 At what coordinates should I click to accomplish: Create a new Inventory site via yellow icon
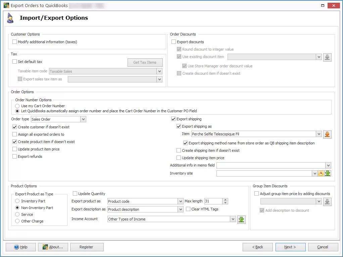point(321,173)
